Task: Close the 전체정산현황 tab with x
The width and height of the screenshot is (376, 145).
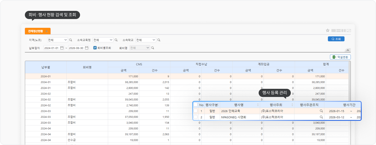Action: point(47,31)
